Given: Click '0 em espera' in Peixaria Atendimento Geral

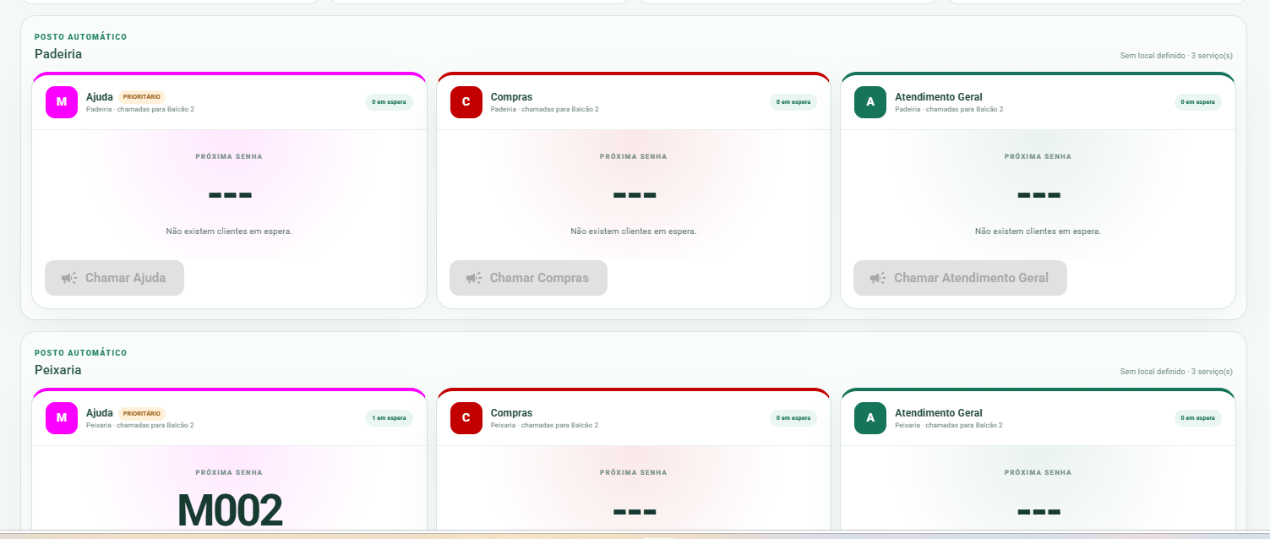Looking at the screenshot, I should click(x=1198, y=418).
